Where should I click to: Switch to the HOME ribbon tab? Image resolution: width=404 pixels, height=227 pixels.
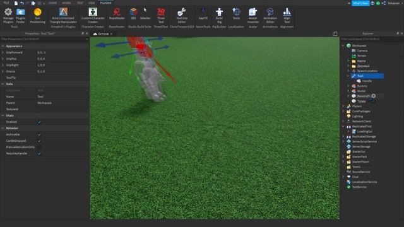tap(52, 3)
